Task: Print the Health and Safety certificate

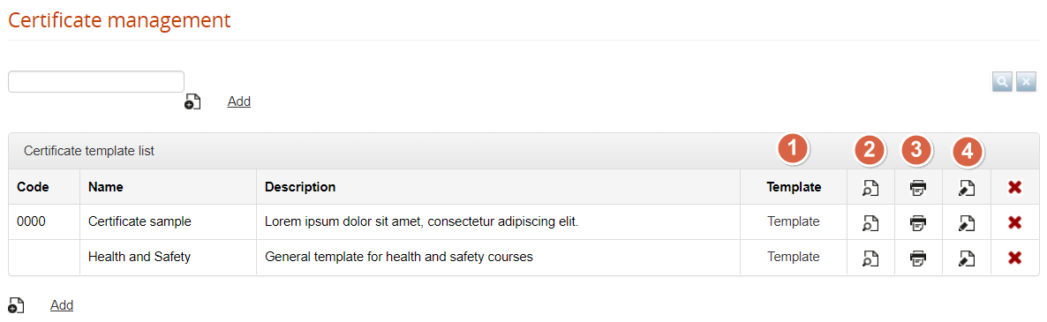Action: (x=918, y=258)
